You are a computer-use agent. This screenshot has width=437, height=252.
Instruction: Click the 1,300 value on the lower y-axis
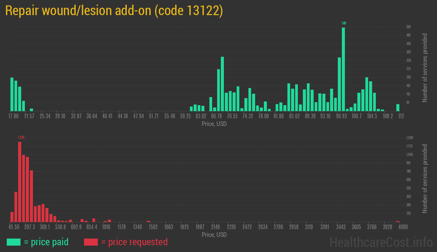click(x=409, y=138)
